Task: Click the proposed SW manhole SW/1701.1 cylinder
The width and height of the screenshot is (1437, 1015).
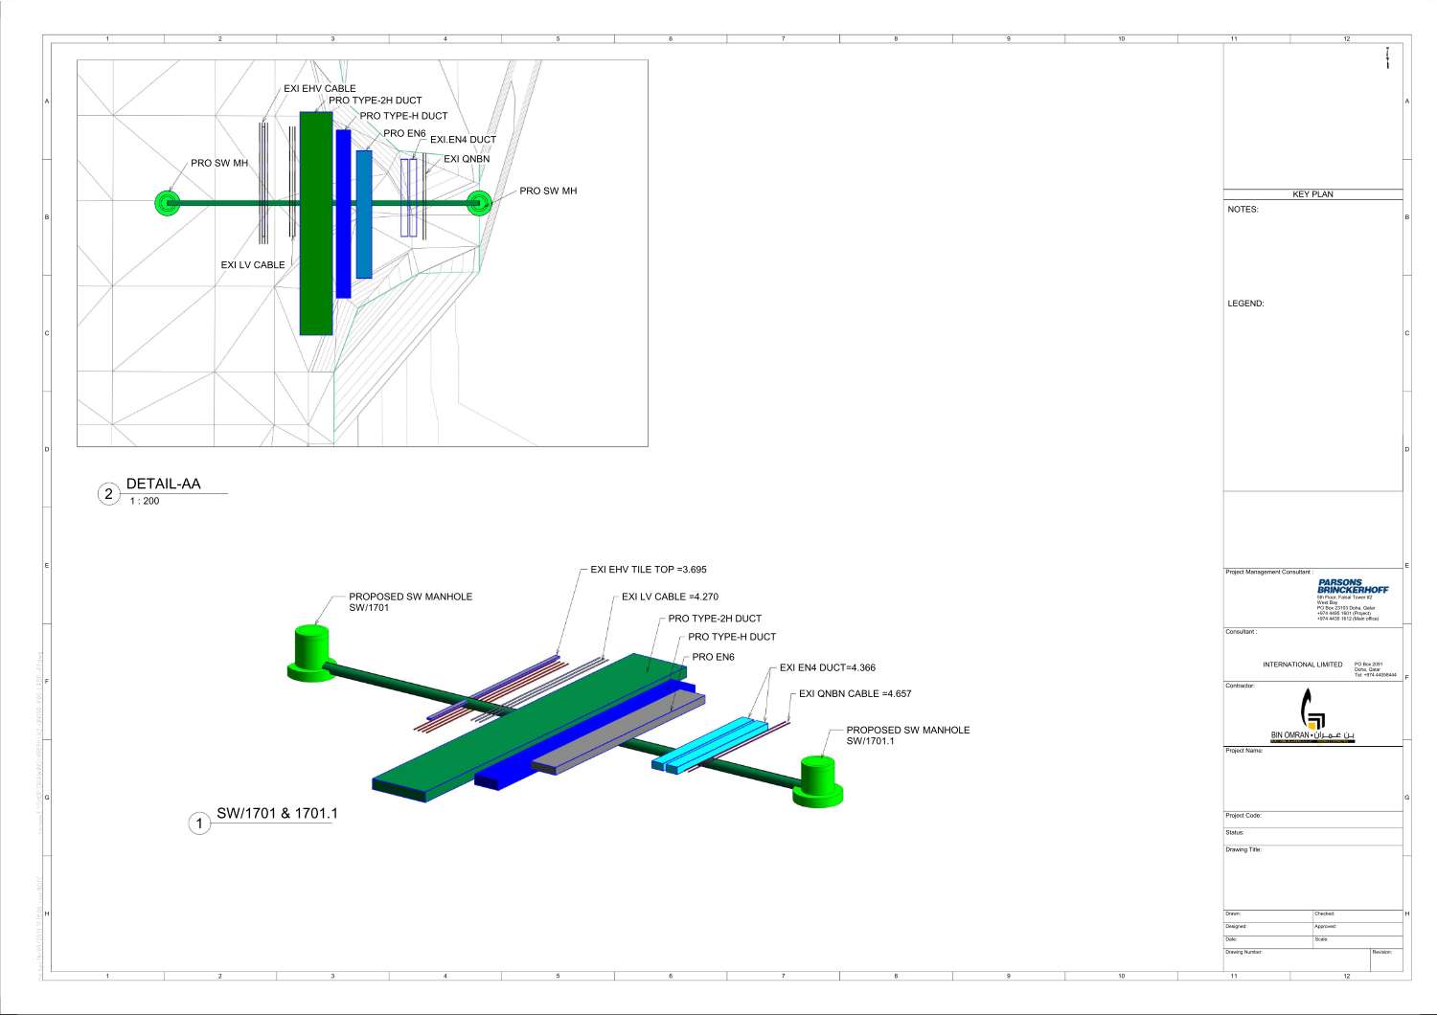Action: [819, 776]
